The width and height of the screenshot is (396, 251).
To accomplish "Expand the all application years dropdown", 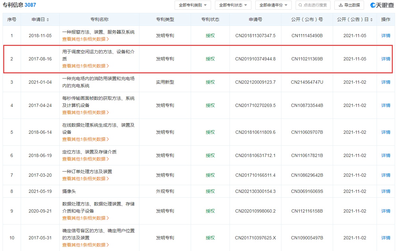I will (x=273, y=5).
